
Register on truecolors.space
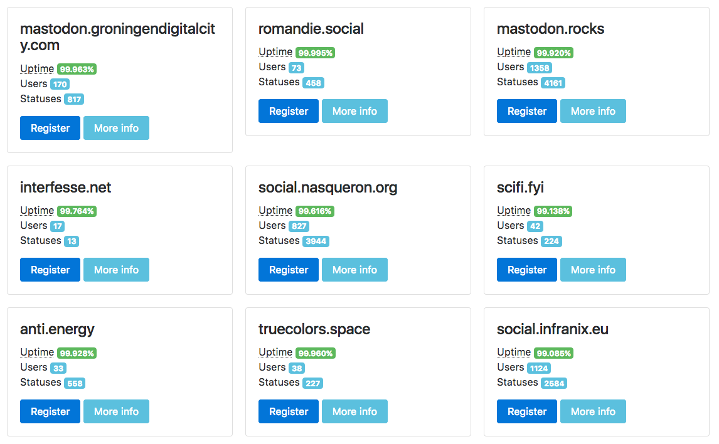click(x=289, y=411)
